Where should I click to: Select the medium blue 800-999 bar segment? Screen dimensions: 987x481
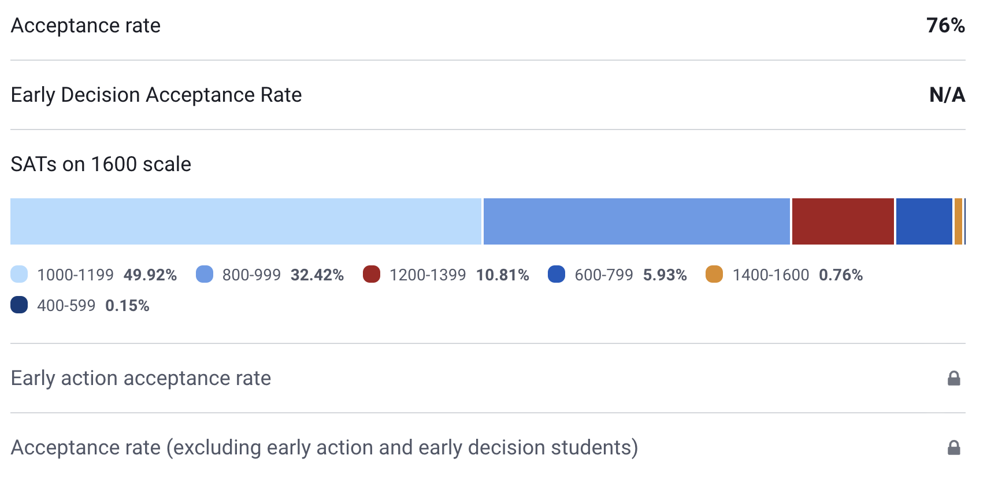tap(636, 221)
